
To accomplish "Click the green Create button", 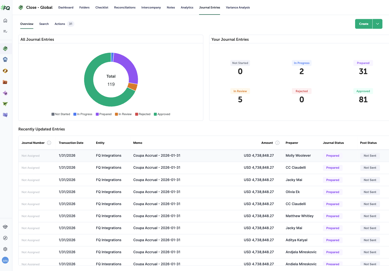I will click(364, 24).
